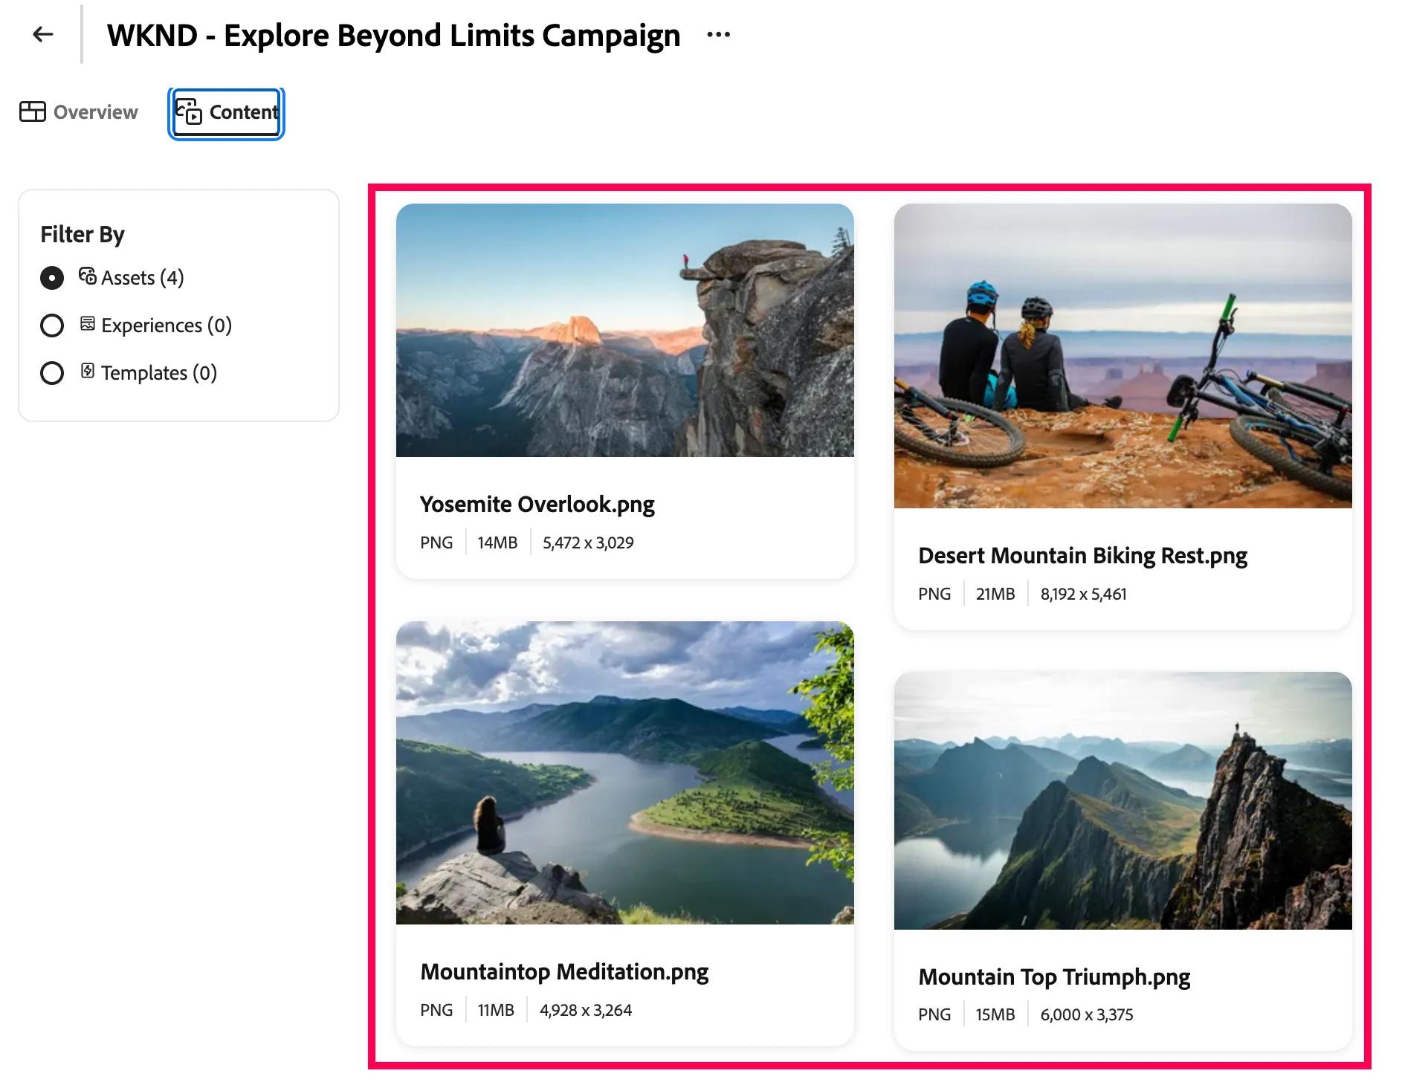Click the 5,472 x 3,029 dimensions text
The height and width of the screenshot is (1085, 1402).
tap(588, 542)
